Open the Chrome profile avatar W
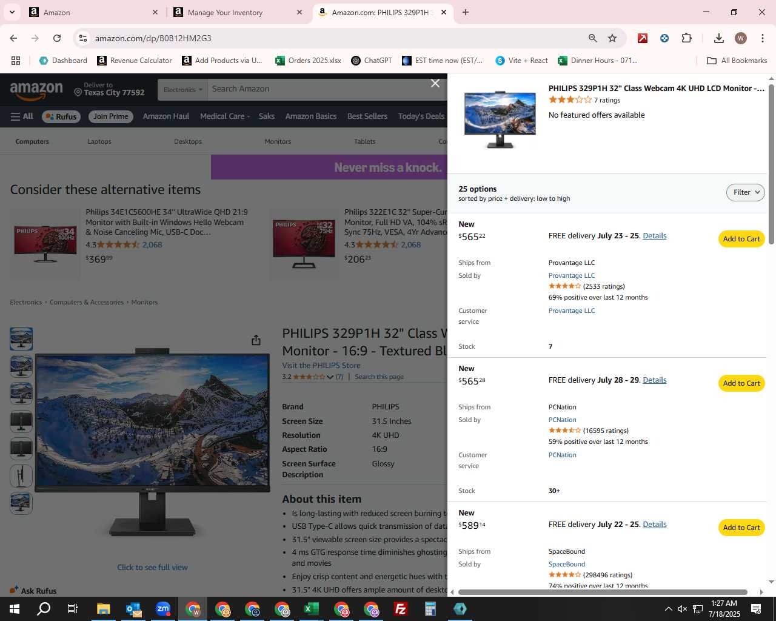The height and width of the screenshot is (621, 776). coord(741,38)
